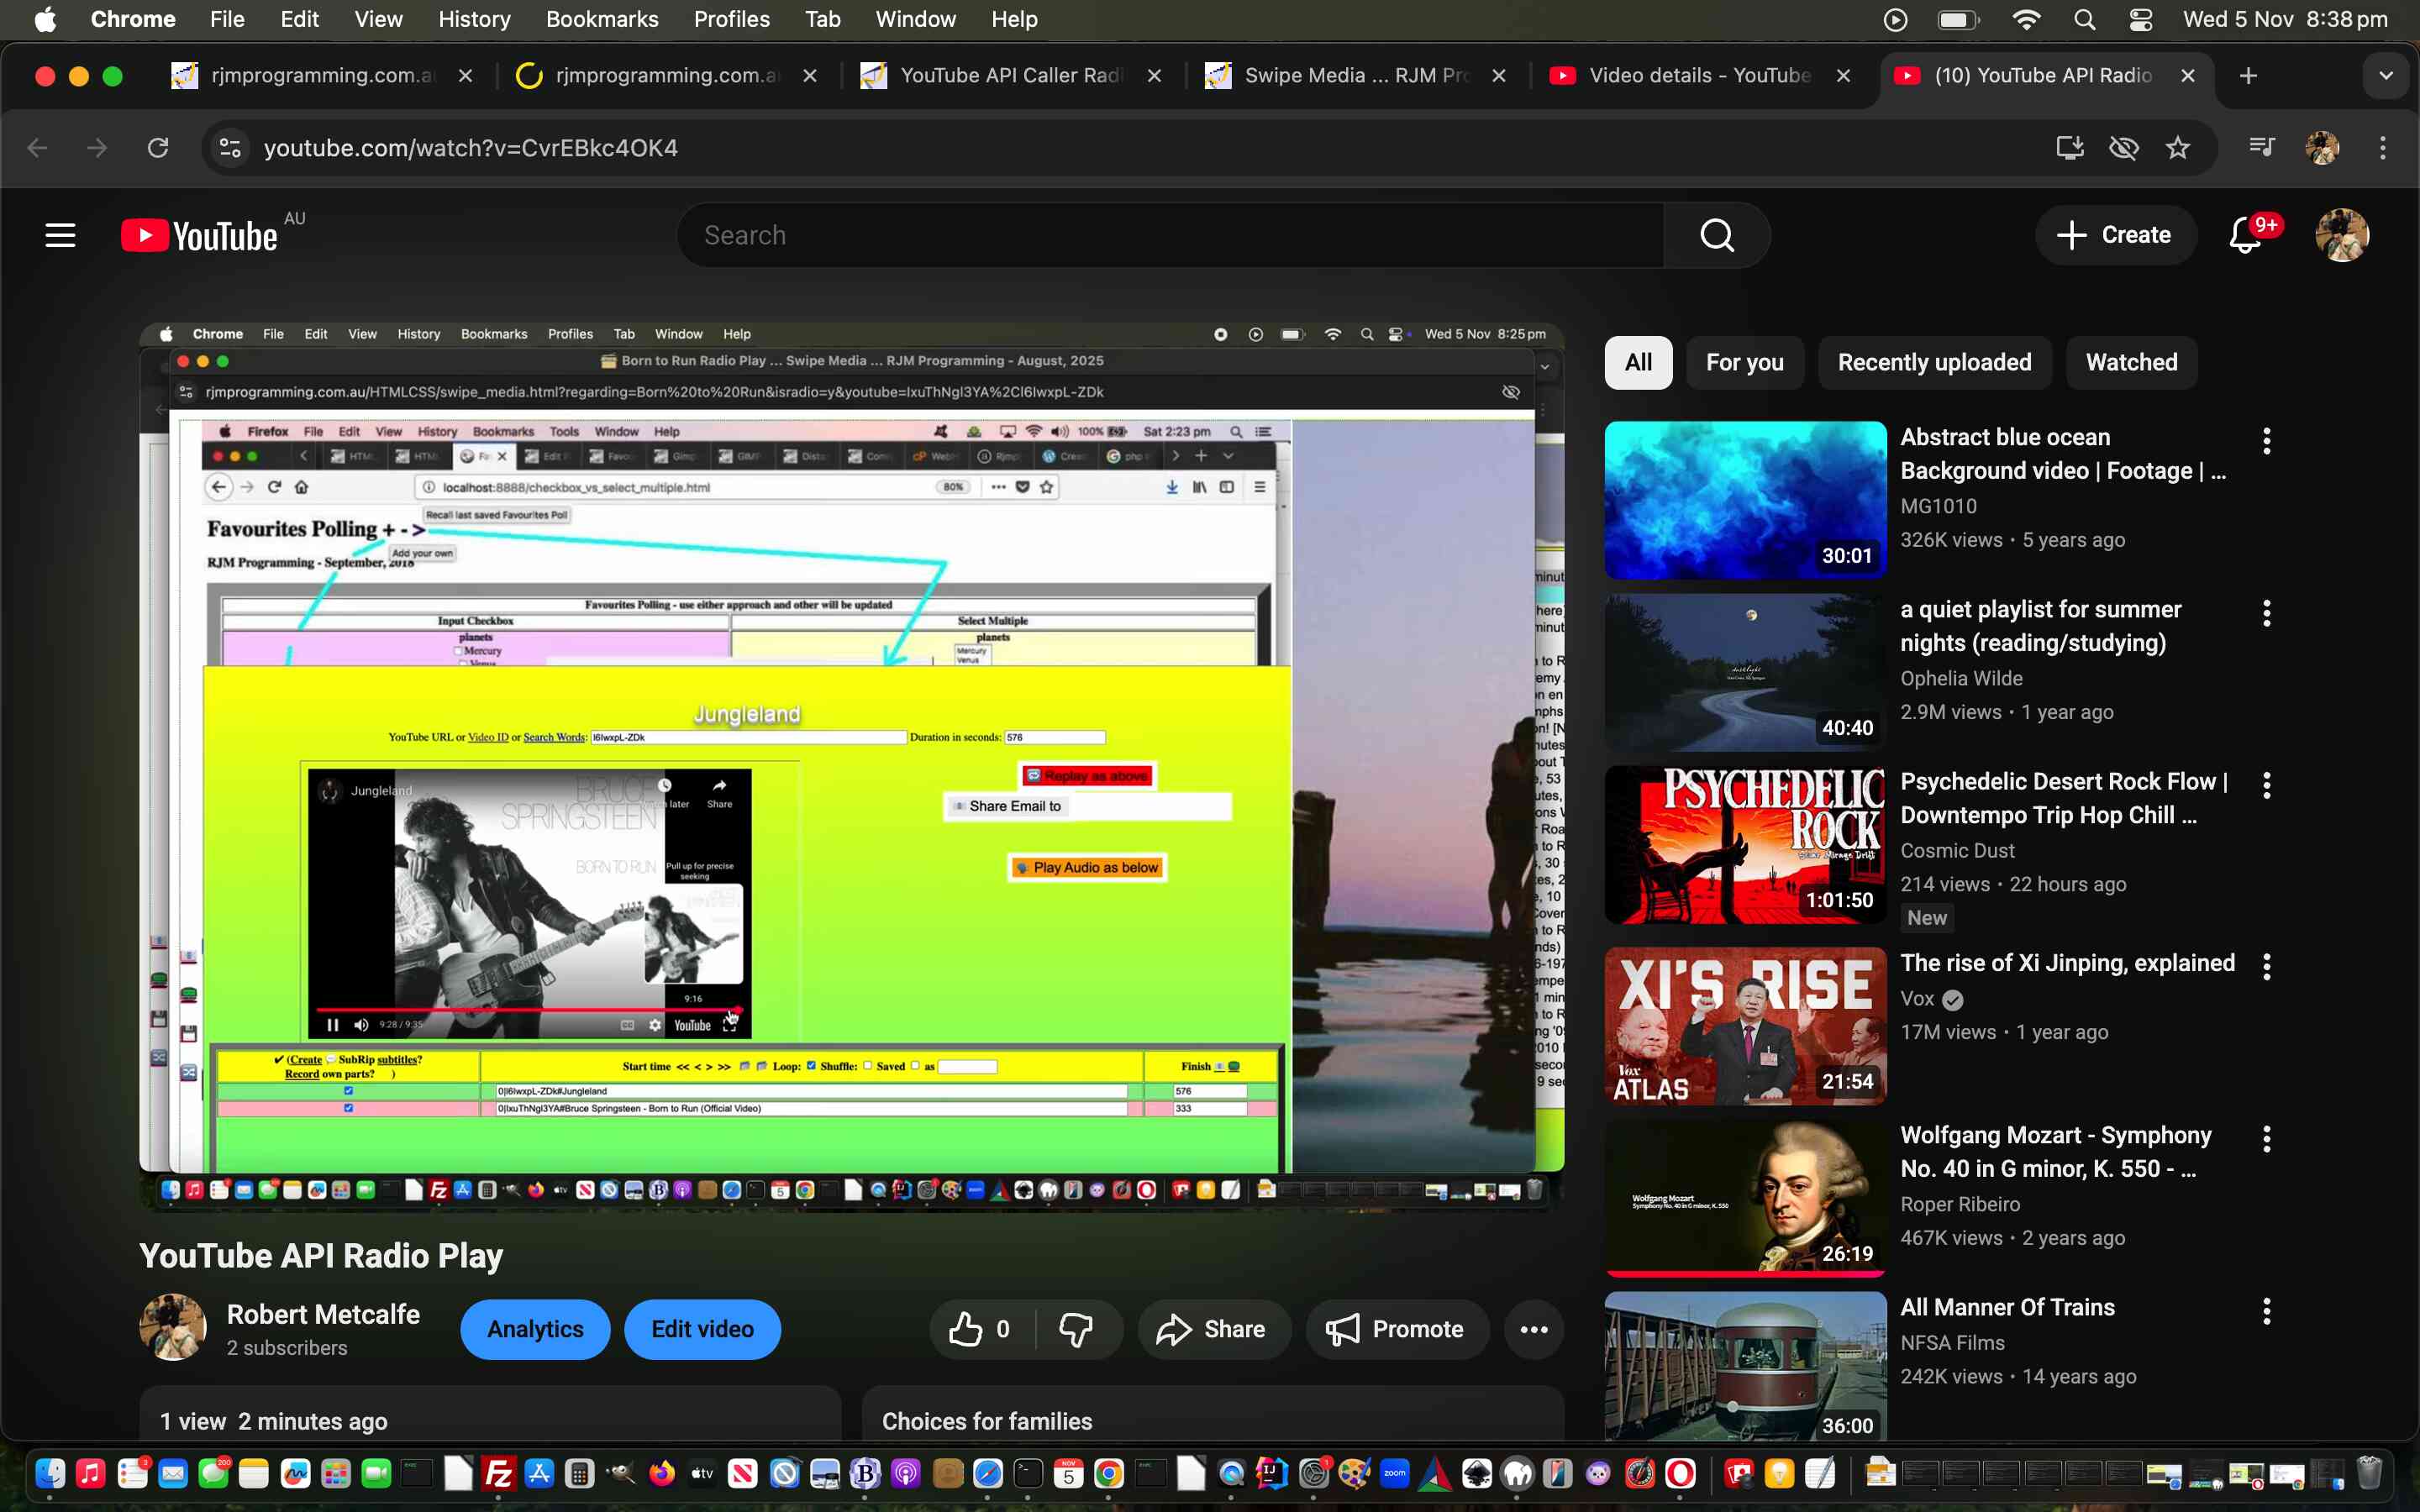Open the tab list chevron at top right

2386,75
